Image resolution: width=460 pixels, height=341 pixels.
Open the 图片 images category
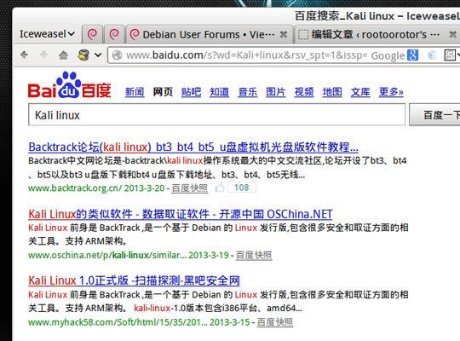click(276, 92)
